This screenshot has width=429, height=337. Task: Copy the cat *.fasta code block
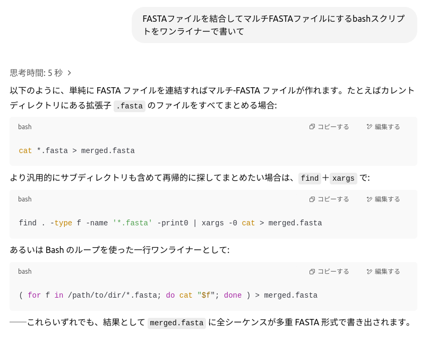(329, 127)
